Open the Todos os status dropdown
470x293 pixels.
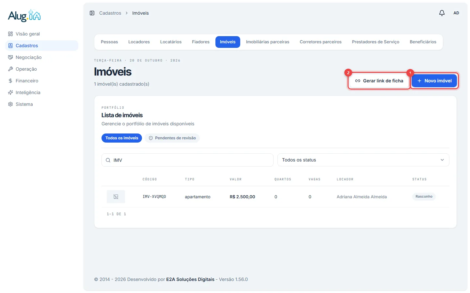363,160
